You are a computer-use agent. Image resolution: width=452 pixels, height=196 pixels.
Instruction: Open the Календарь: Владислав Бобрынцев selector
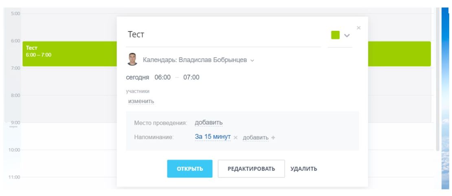click(198, 60)
